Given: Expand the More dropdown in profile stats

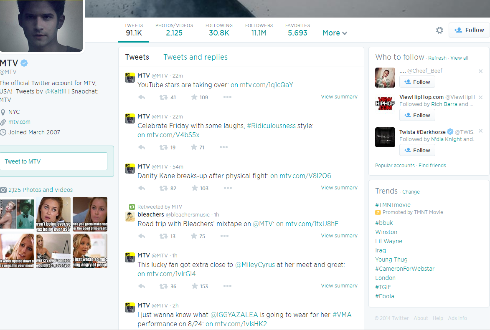Looking at the screenshot, I should (x=335, y=33).
